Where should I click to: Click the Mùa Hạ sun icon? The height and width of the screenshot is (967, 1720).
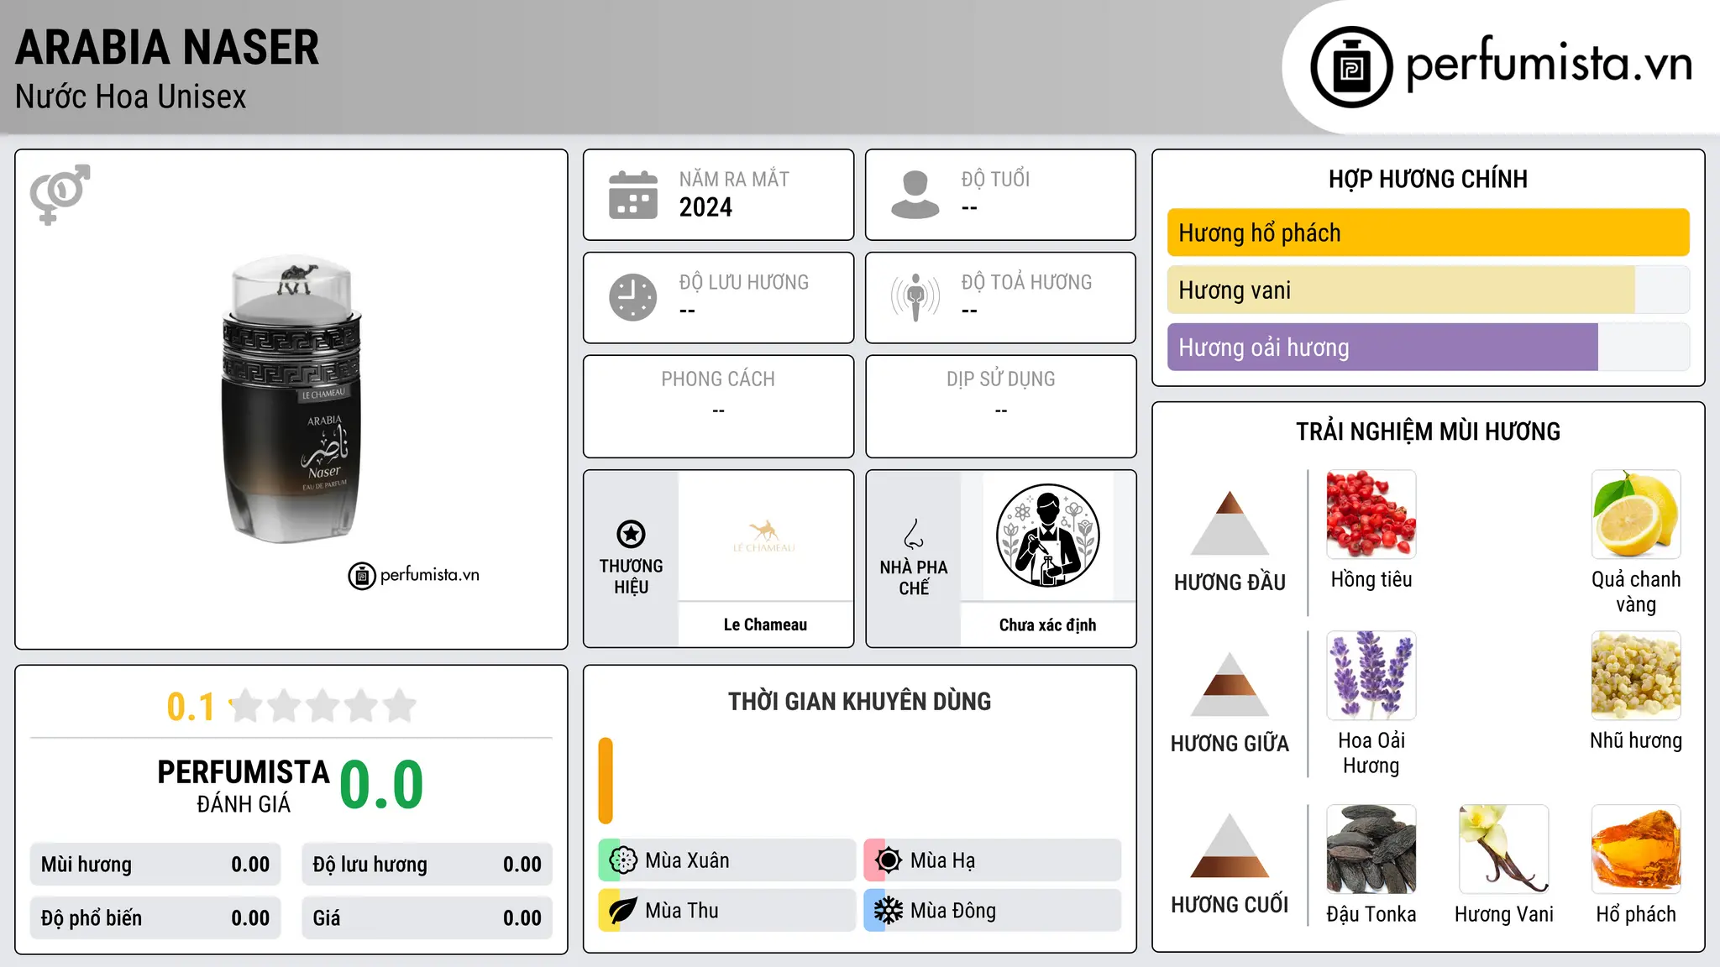(888, 860)
